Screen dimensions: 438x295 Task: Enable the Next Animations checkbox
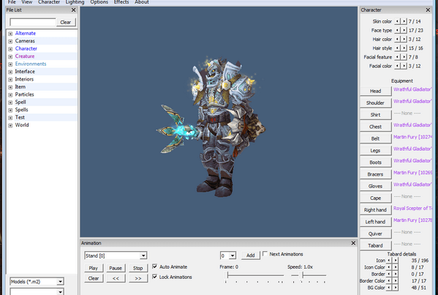(x=265, y=253)
